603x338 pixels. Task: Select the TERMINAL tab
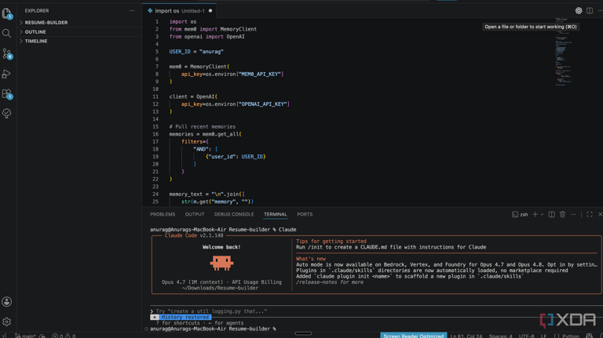pyautogui.click(x=276, y=214)
